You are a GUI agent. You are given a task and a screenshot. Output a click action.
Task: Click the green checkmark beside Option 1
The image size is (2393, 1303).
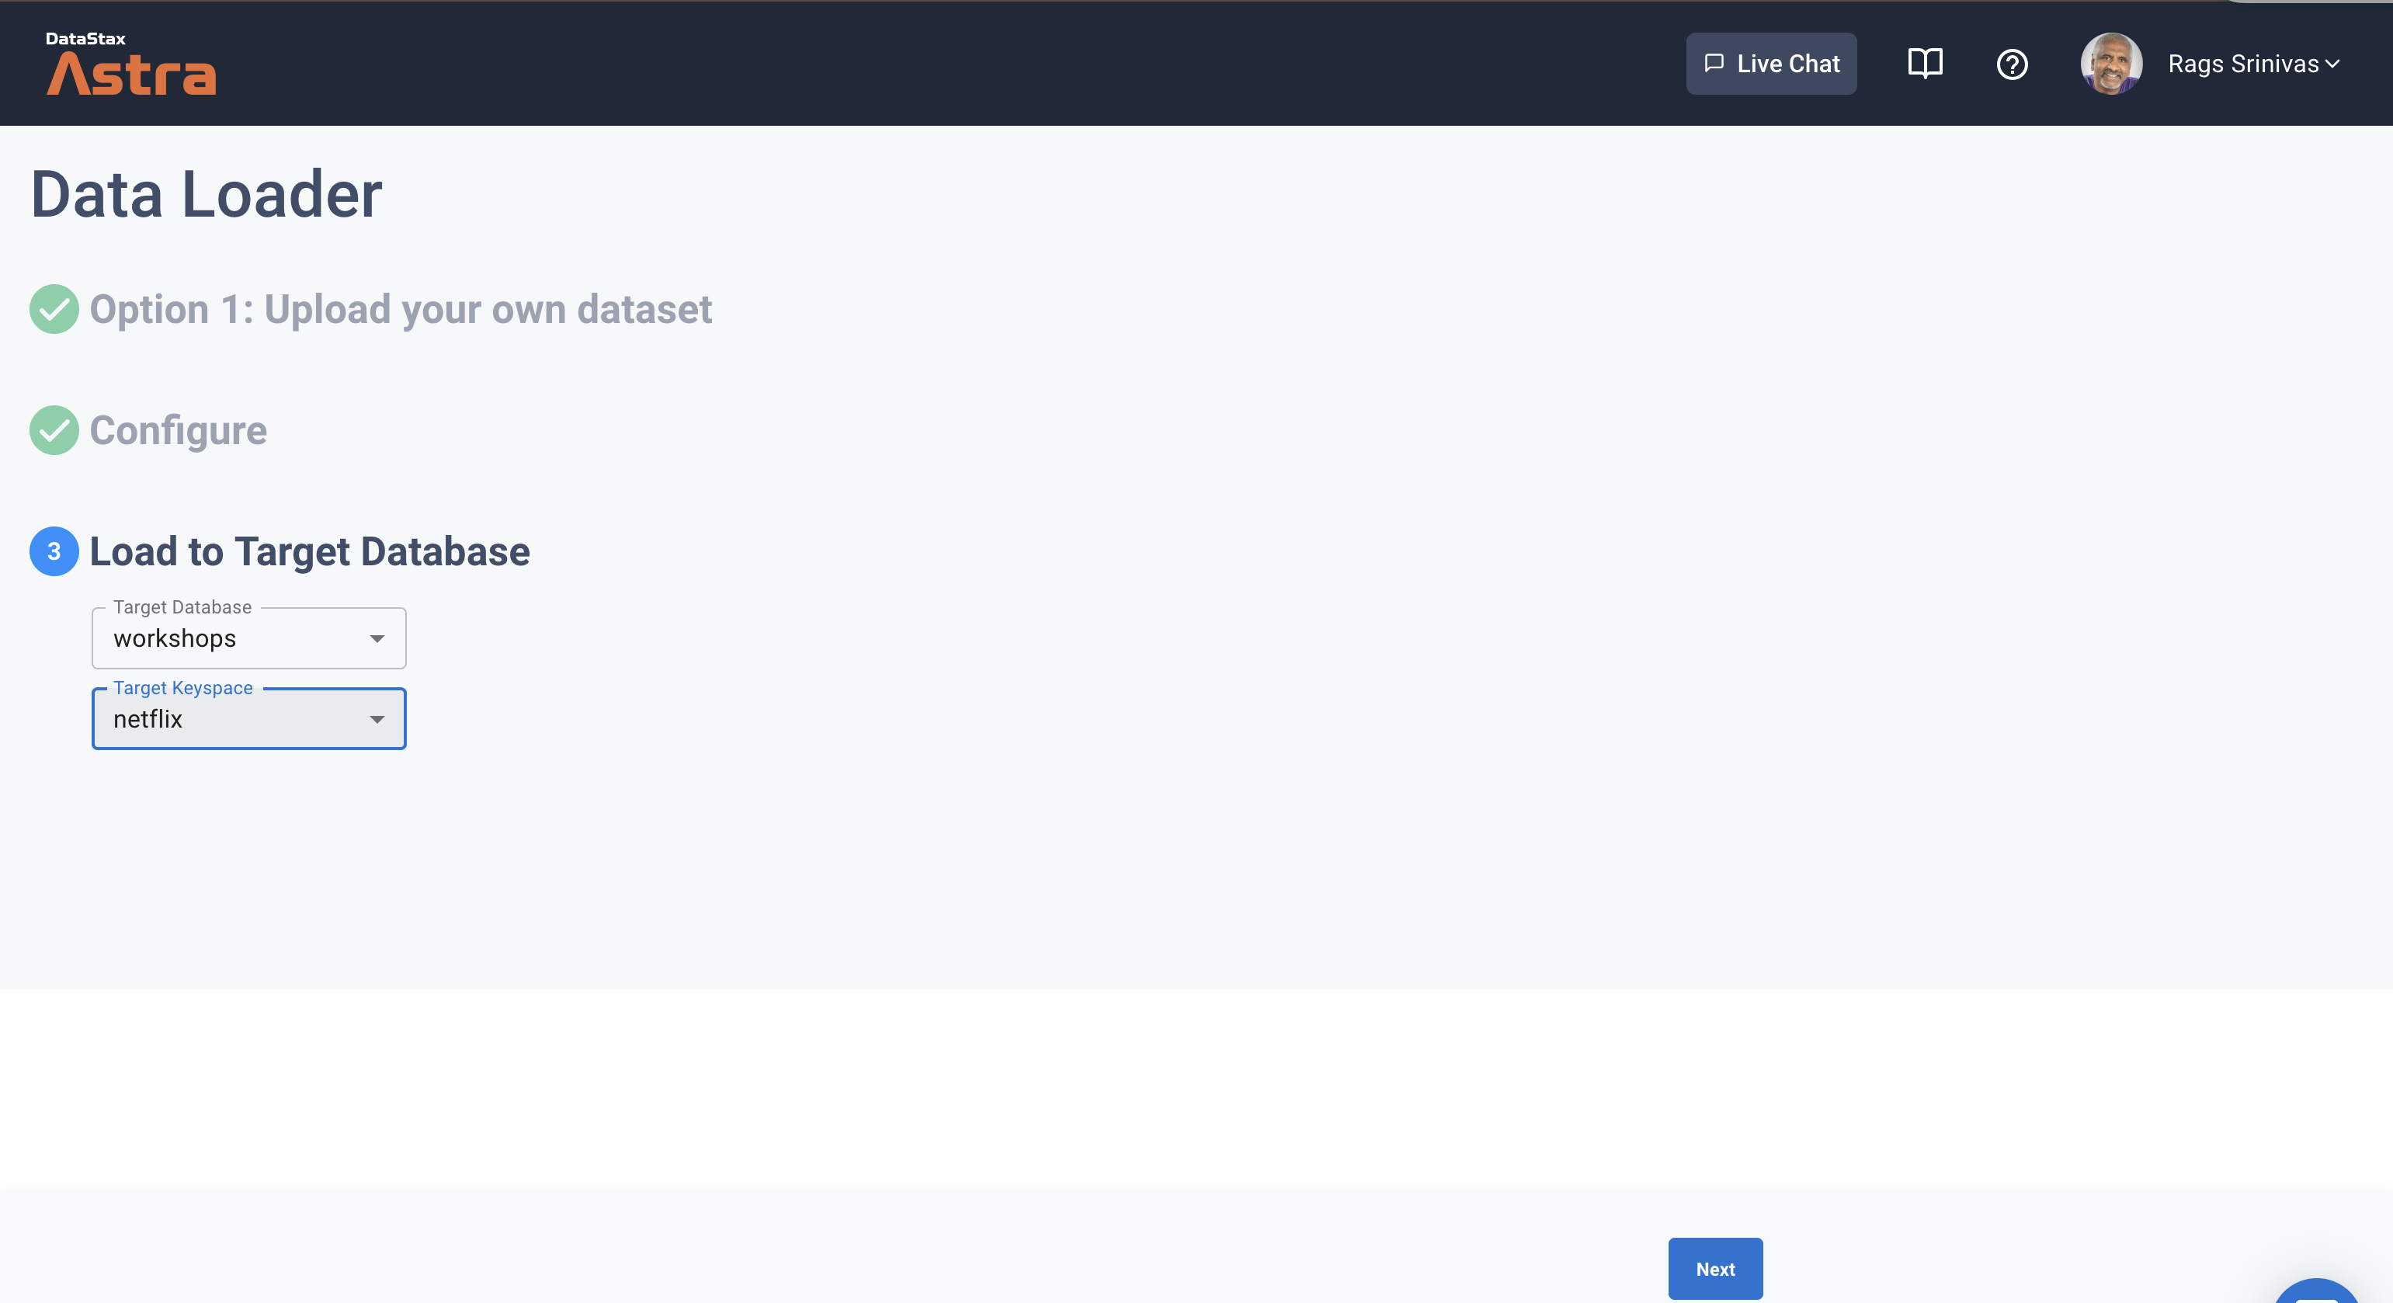54,309
